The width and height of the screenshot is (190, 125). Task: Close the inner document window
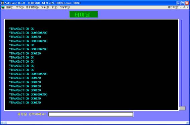(188, 7)
